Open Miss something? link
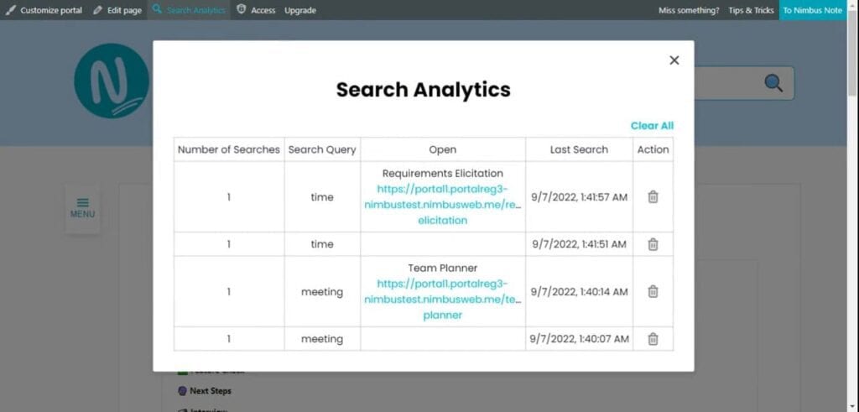The width and height of the screenshot is (859, 412). click(x=689, y=10)
